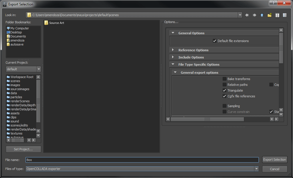Enable Bake transforms
The image size is (293, 178).
[224, 79]
